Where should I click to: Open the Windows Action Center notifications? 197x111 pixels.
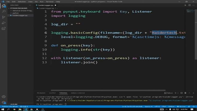click(x=192, y=109)
